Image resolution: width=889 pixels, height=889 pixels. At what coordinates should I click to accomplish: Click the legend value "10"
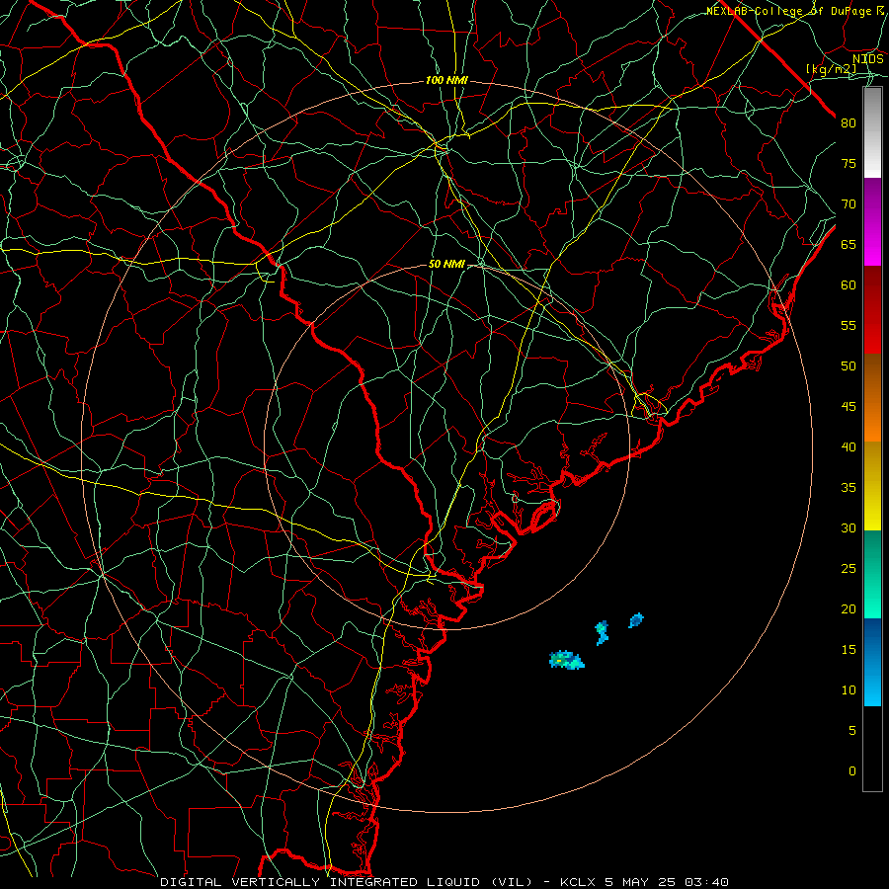tap(849, 690)
